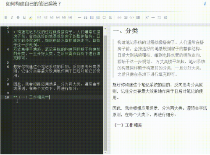This screenshot has width=210, height=155.
Task: Click line number 10 in gutter
Action: (x=7, y=97)
